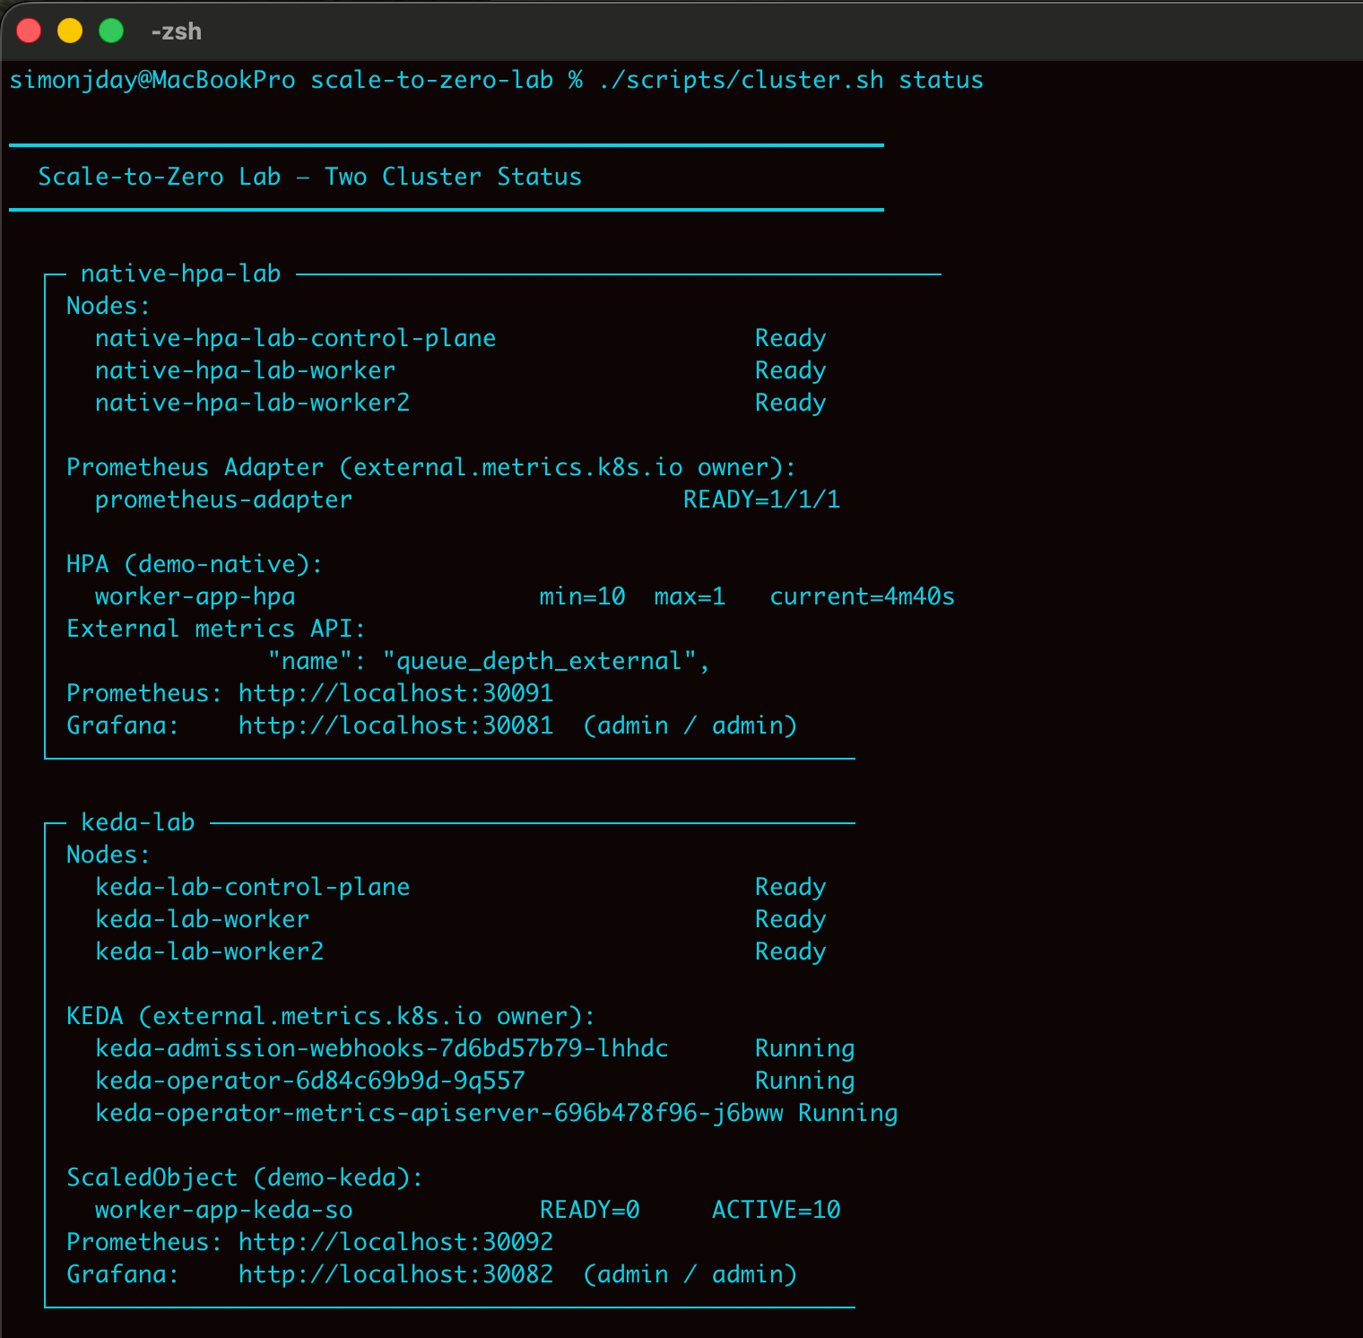Image resolution: width=1363 pixels, height=1338 pixels.
Task: Open the http://localhost:30082 Grafana URL
Action: click(396, 1274)
